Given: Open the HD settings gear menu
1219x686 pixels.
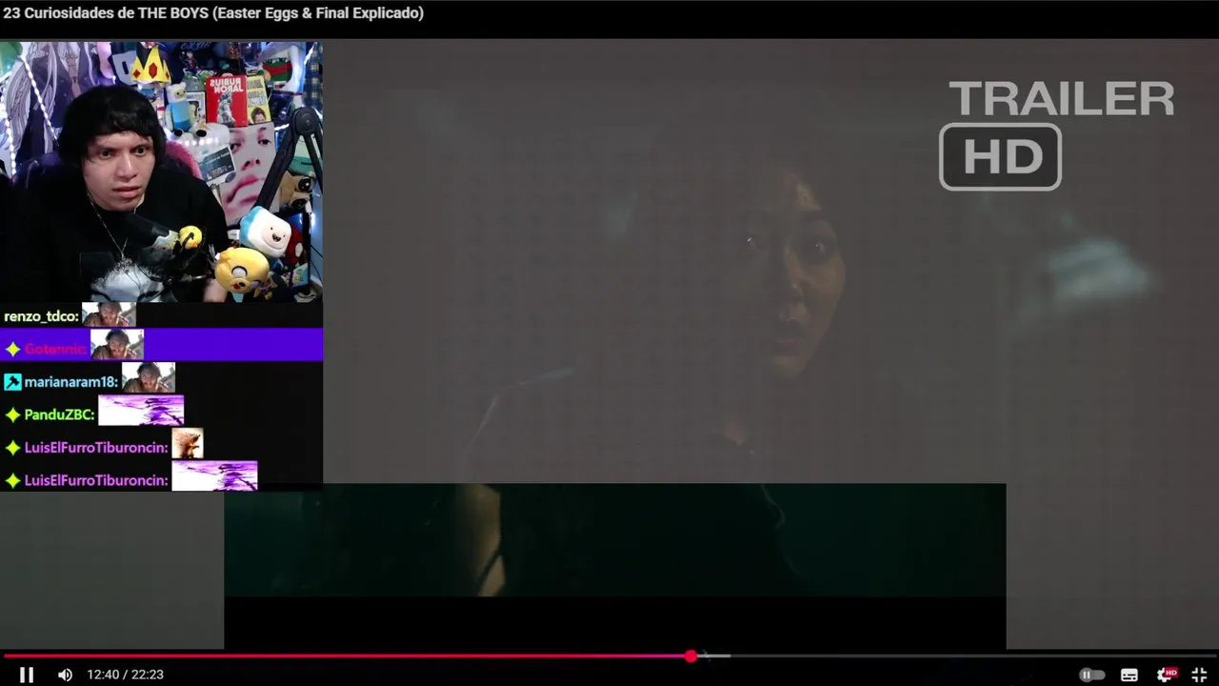Looking at the screenshot, I should click(x=1167, y=675).
